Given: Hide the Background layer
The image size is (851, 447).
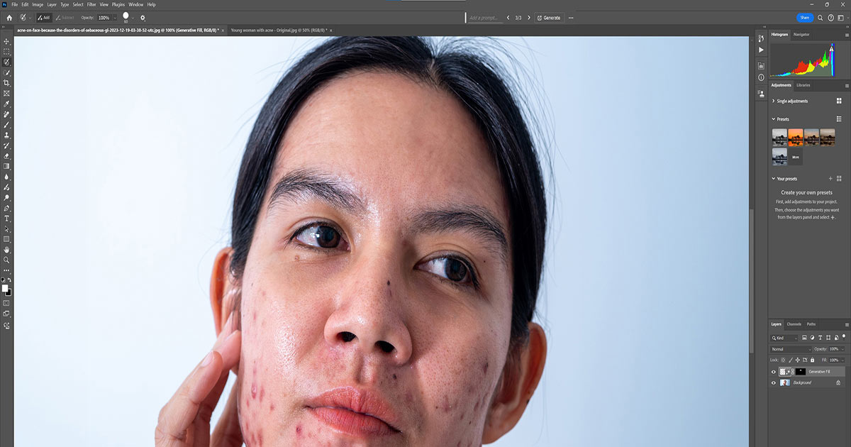Looking at the screenshot, I should click(x=774, y=382).
